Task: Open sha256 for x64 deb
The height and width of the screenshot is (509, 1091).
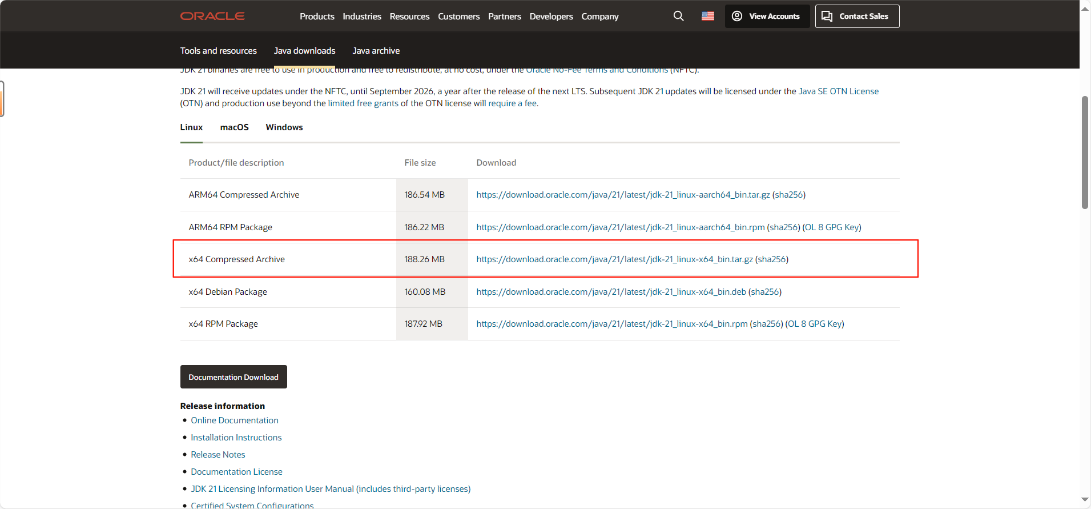Action: tap(764, 292)
